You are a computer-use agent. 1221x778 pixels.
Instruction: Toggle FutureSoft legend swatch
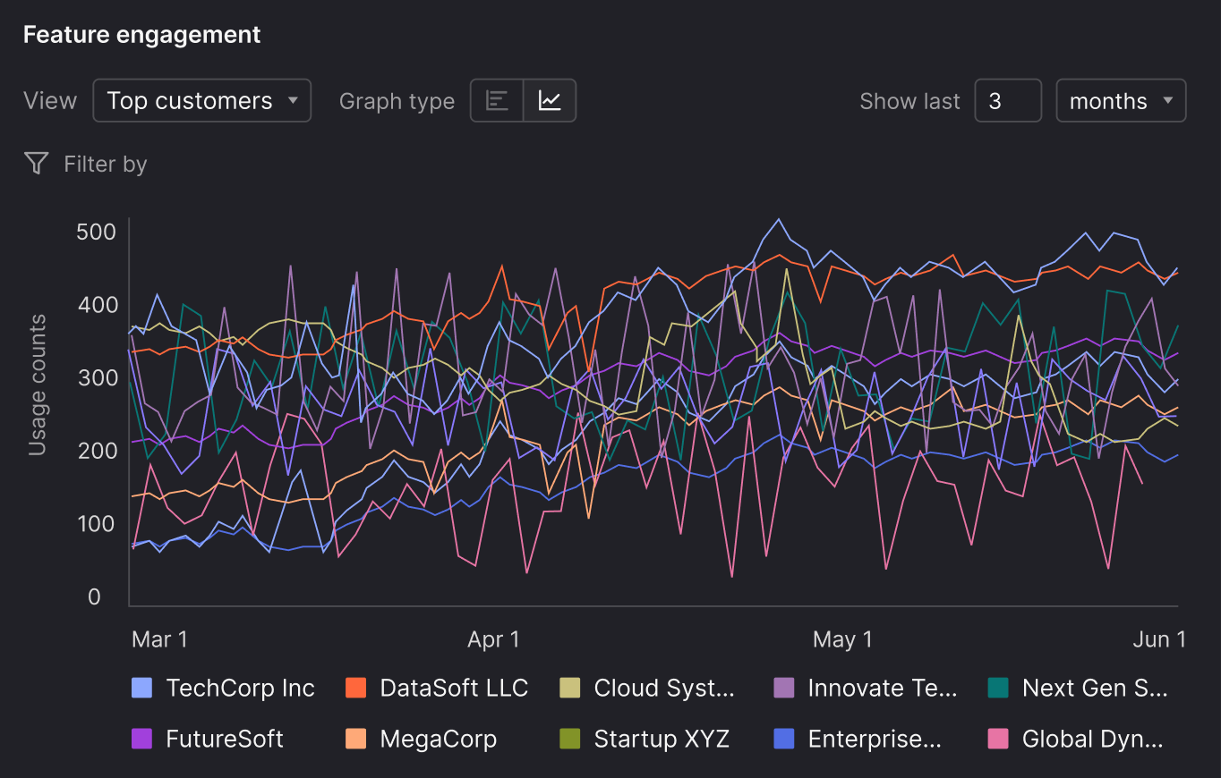142,740
